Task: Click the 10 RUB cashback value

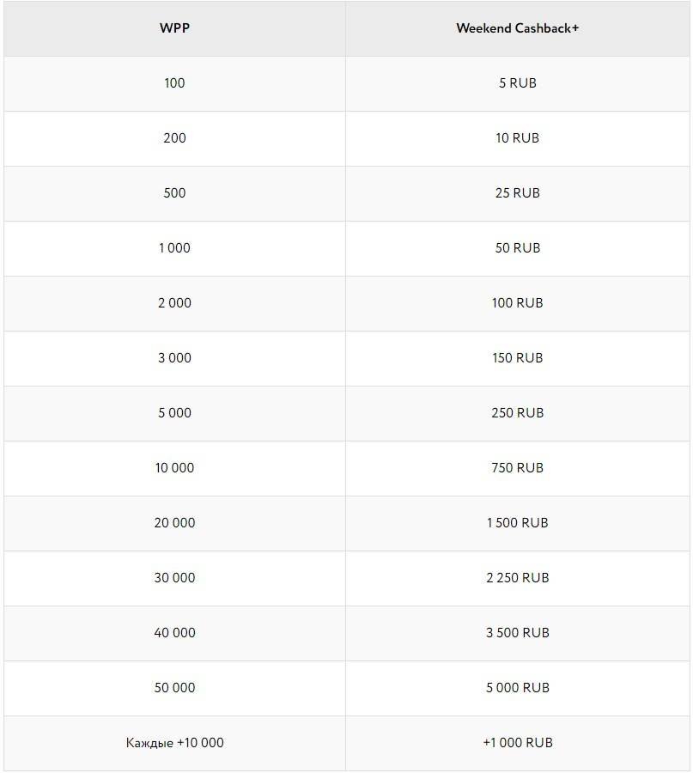Action: pos(517,138)
